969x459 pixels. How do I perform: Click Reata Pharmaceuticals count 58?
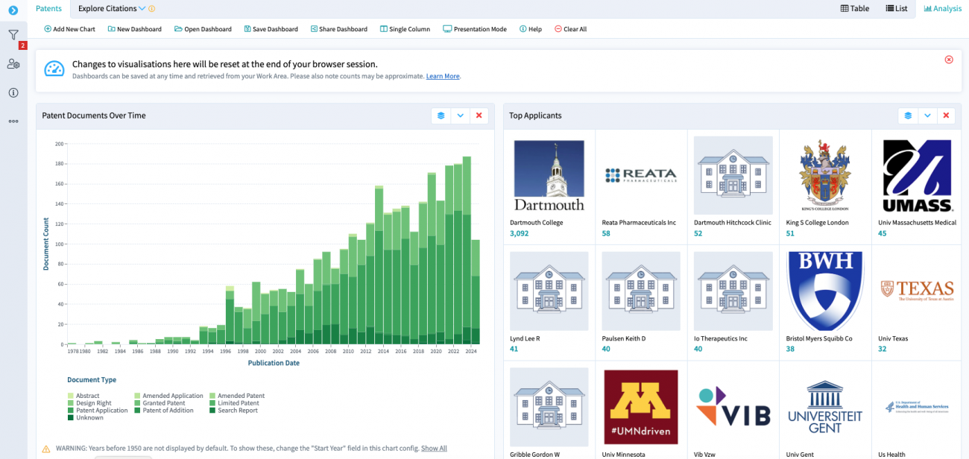pos(606,233)
